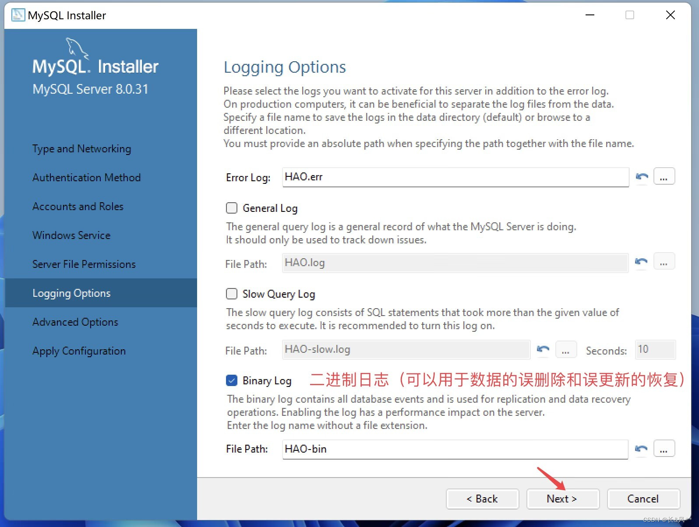Select Logging Options step
The image size is (699, 527).
tap(101, 293)
